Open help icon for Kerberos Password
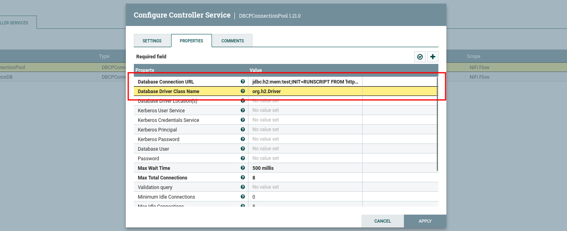 [x=243, y=139]
